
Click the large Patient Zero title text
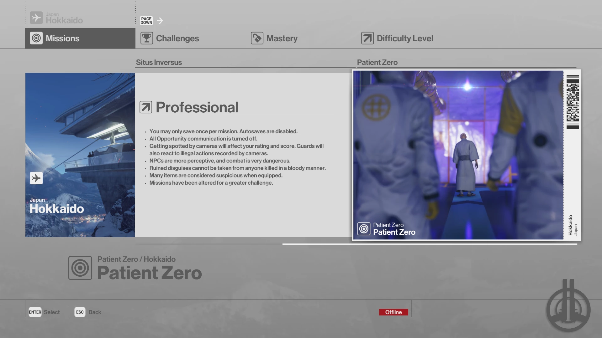pyautogui.click(x=150, y=273)
